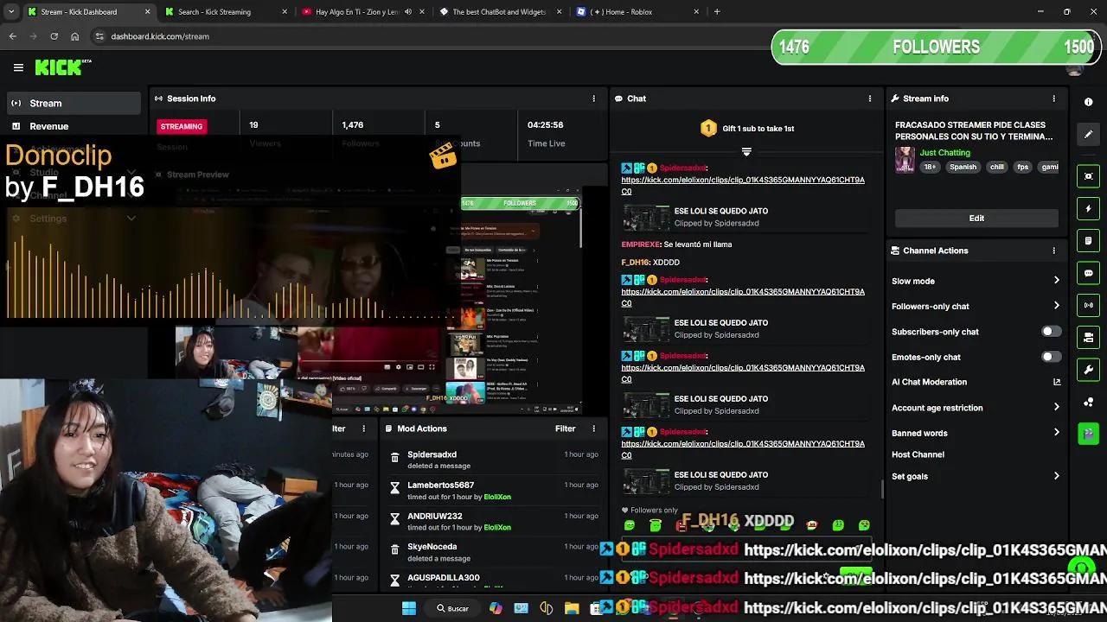Toggle the chat bubble panel icon
The image size is (1107, 622).
click(x=1088, y=273)
